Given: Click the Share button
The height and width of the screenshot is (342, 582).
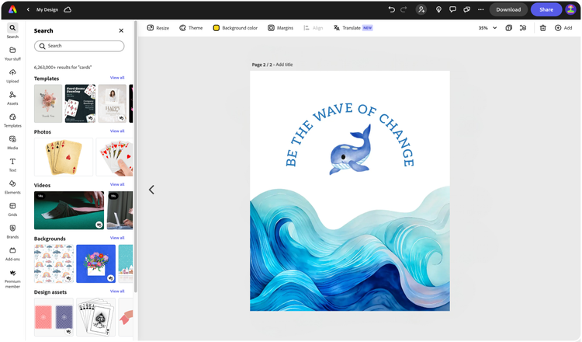Looking at the screenshot, I should 546,9.
